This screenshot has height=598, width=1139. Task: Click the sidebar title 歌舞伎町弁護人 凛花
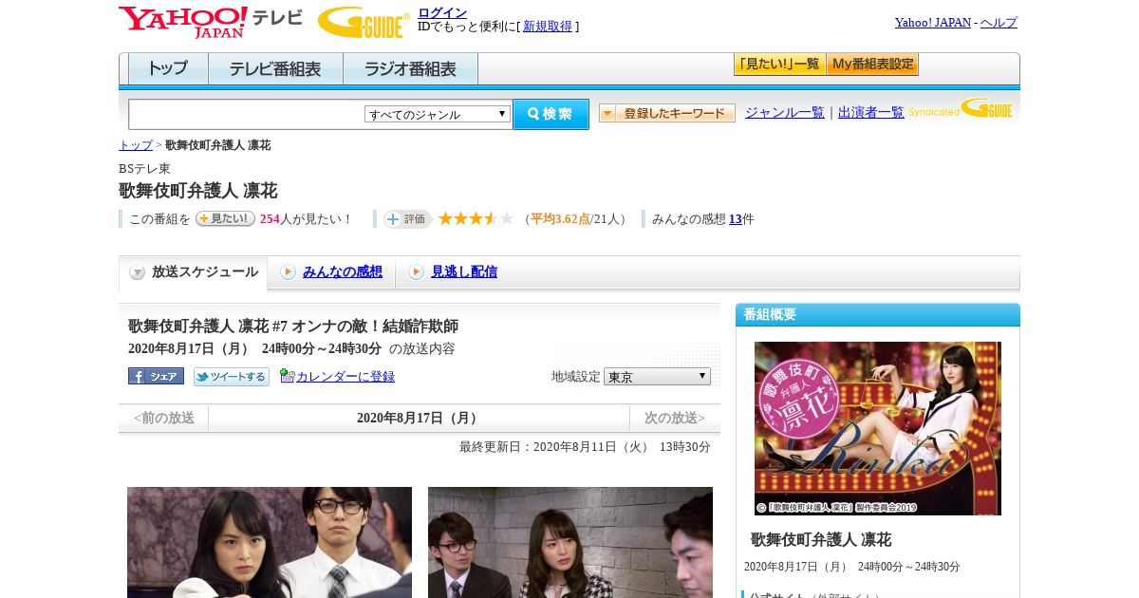click(x=821, y=540)
